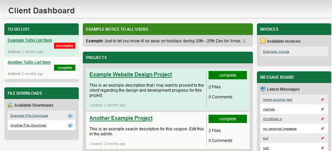Click the red incomplete status badge
The height and width of the screenshot is (151, 332).
tap(65, 46)
